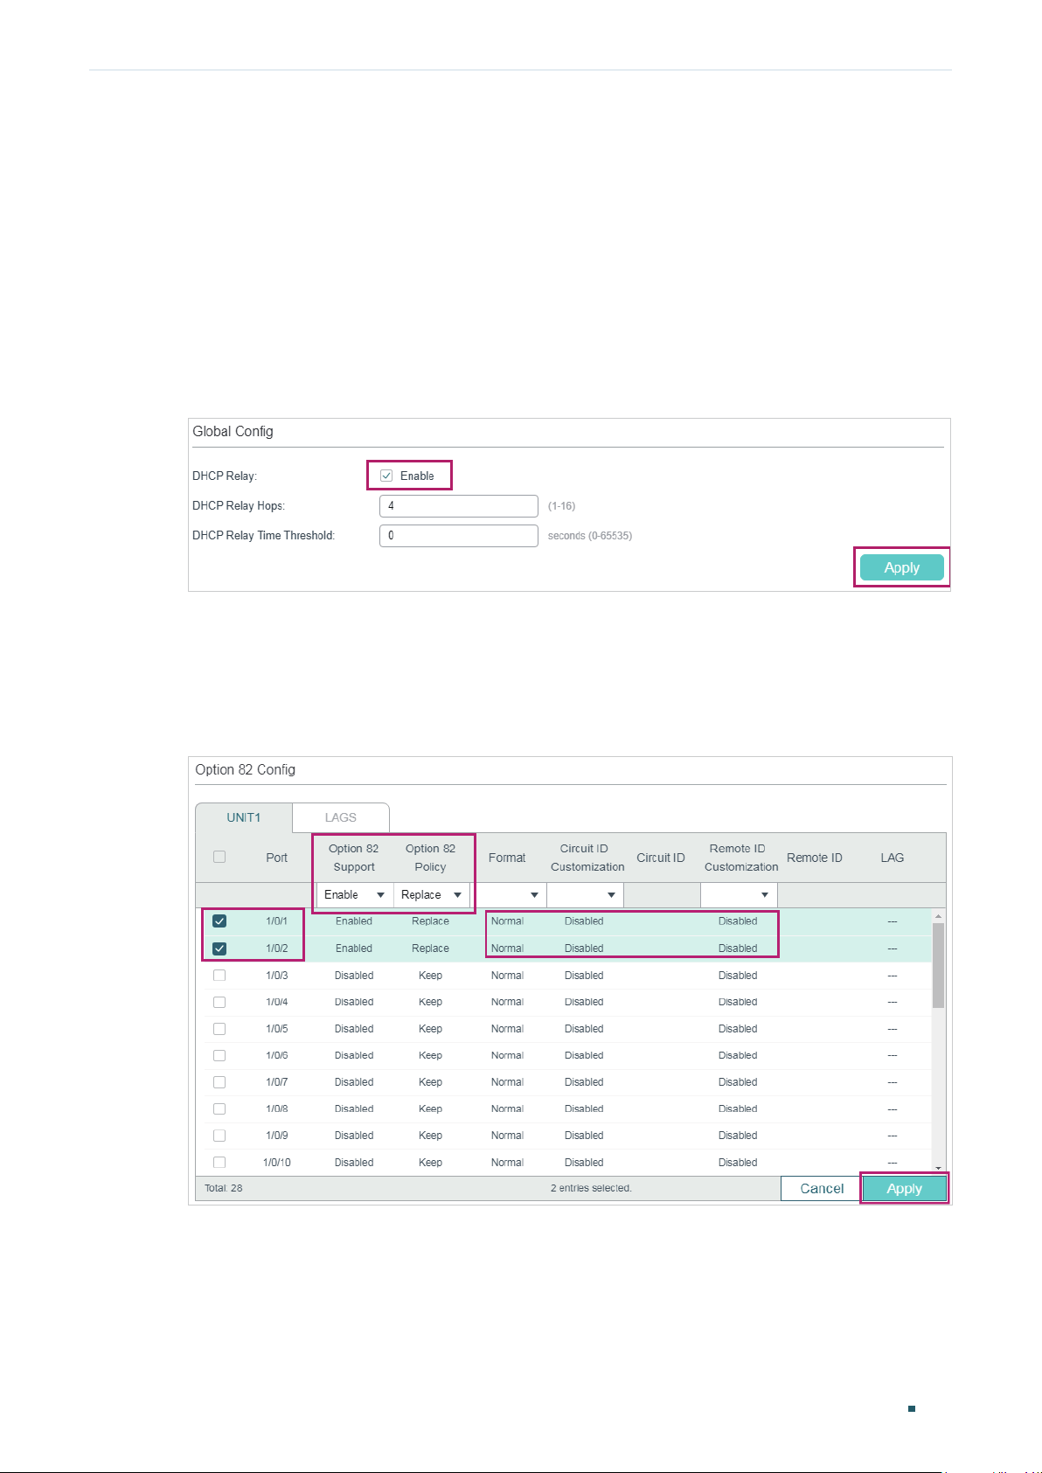
Task: Open the Option 82 Support dropdown
Action: [354, 895]
